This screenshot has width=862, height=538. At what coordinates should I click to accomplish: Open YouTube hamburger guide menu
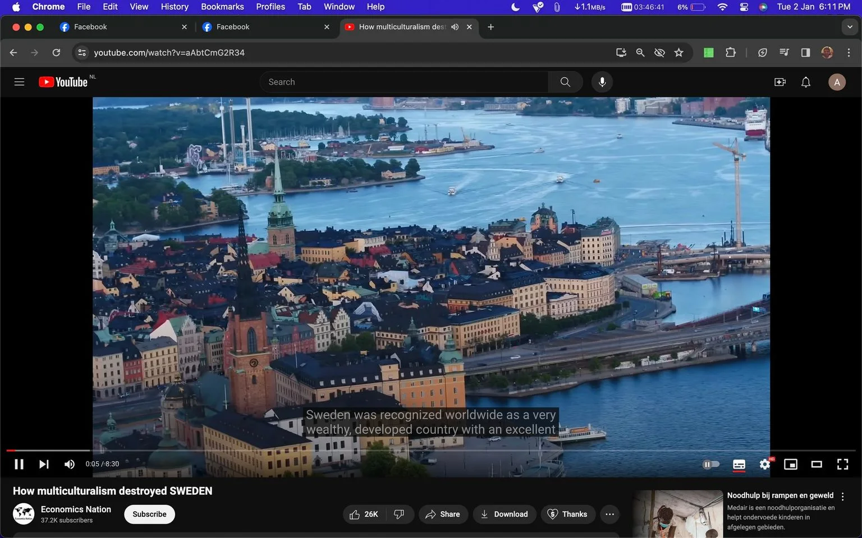[19, 82]
